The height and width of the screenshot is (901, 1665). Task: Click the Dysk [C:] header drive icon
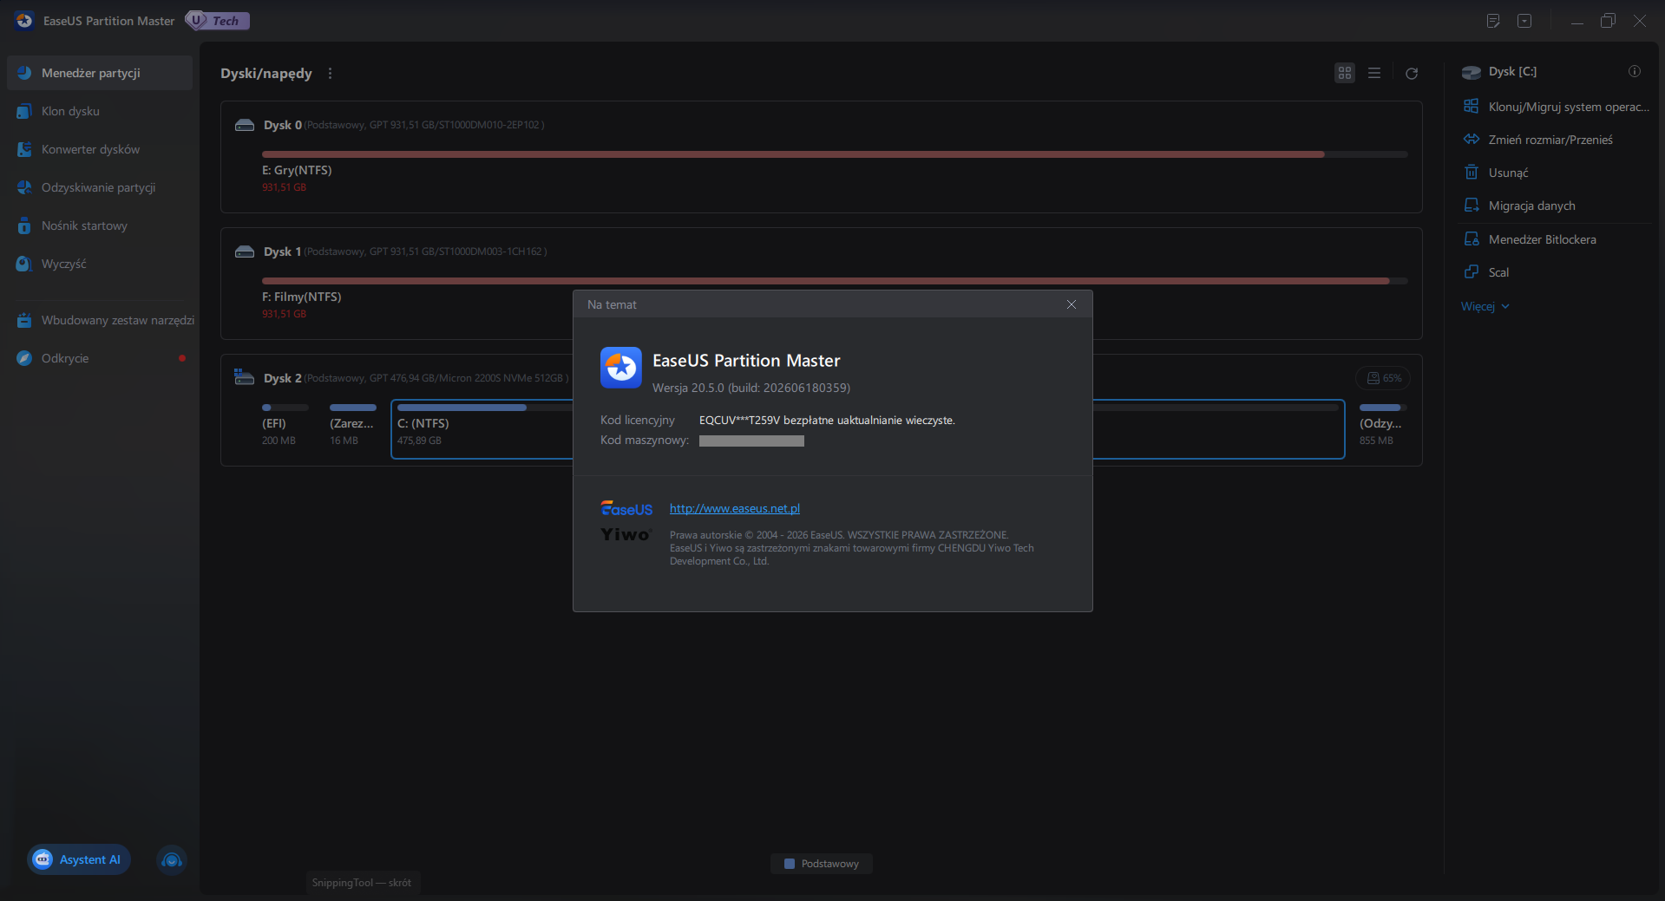[1472, 72]
